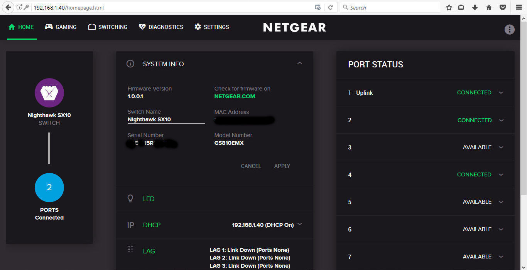Switch to the Gaming tab
527x270 pixels.
[61, 27]
